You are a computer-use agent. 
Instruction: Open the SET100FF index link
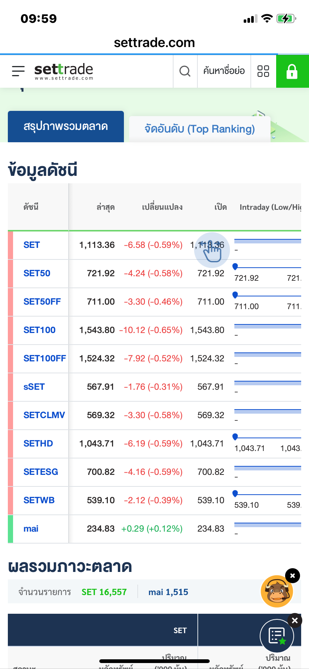45,358
